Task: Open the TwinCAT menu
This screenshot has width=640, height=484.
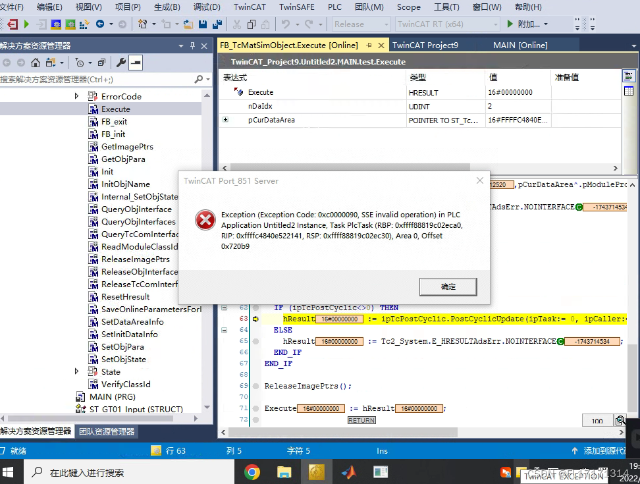Action: [250, 7]
